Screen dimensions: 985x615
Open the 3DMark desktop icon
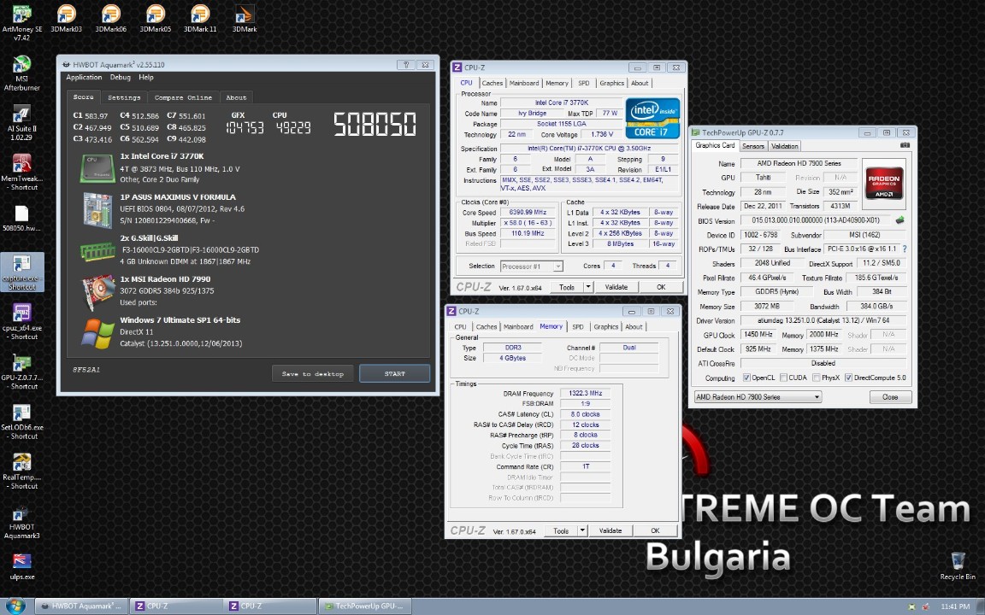pyautogui.click(x=245, y=18)
